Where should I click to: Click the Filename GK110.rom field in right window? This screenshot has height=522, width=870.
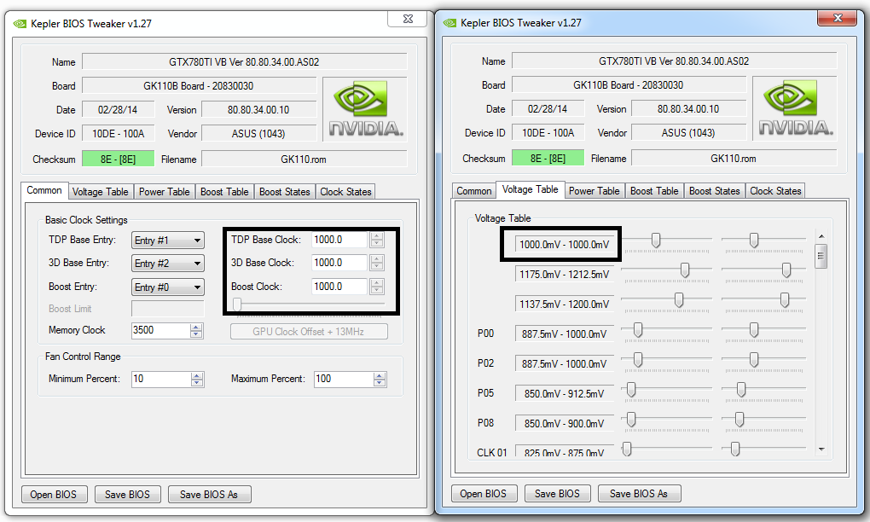point(734,158)
